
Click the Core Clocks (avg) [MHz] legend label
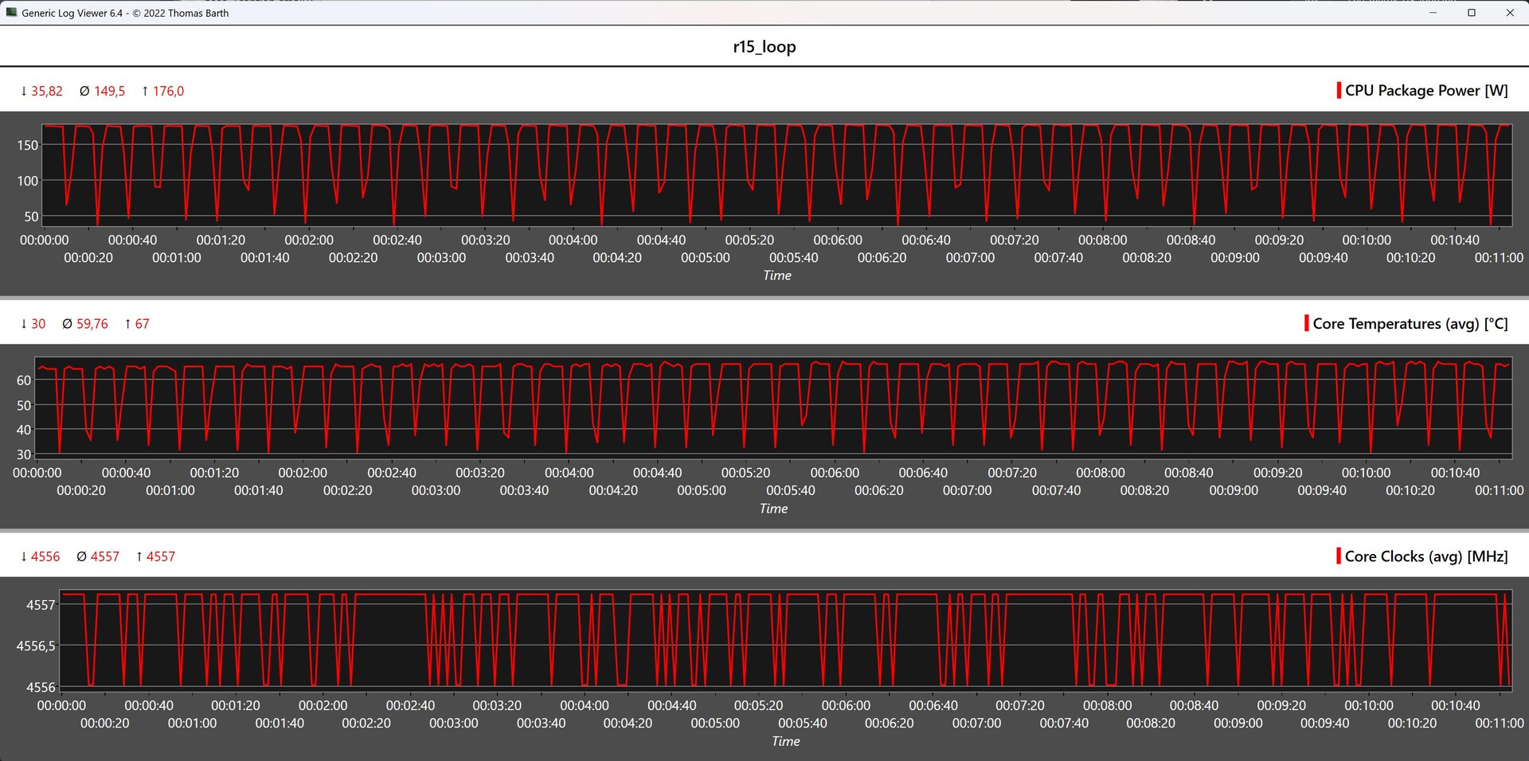pos(1426,556)
